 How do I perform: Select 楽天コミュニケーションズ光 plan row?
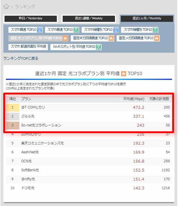89,143
